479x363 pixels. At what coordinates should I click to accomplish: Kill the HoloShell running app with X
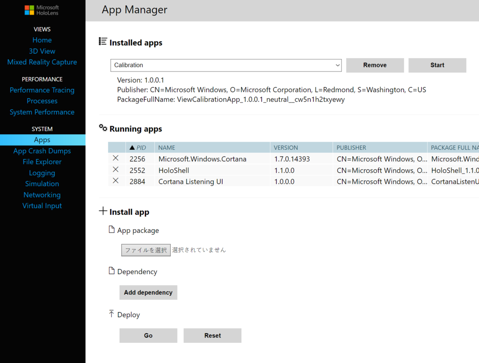point(116,169)
